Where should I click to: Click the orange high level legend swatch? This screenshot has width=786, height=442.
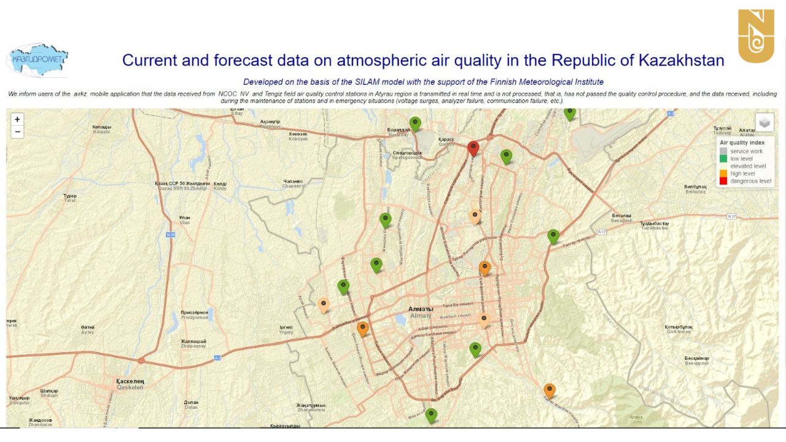tap(723, 174)
